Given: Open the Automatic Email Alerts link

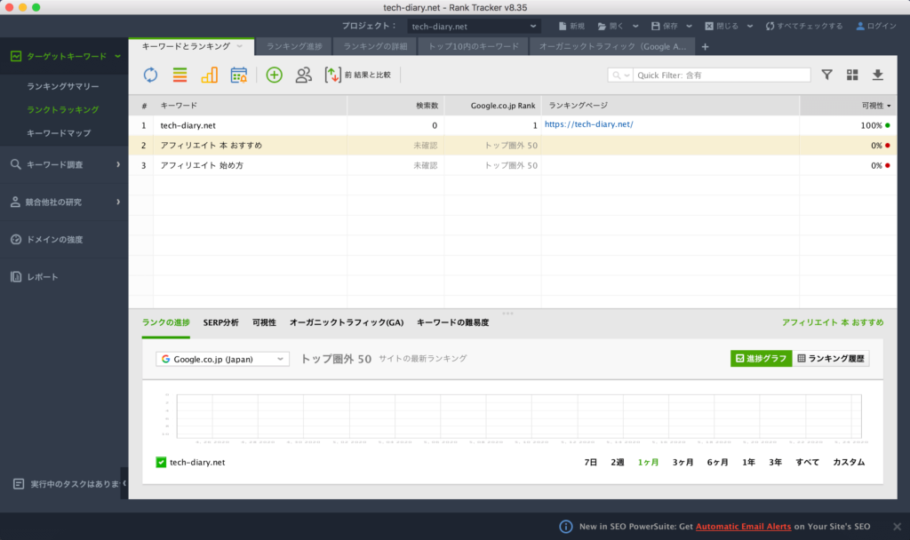Looking at the screenshot, I should click(x=743, y=527).
